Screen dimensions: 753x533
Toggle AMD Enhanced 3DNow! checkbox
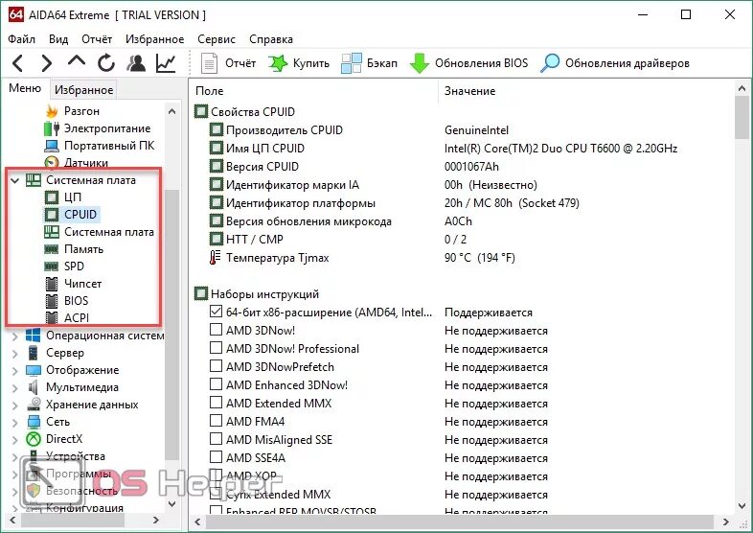click(217, 384)
